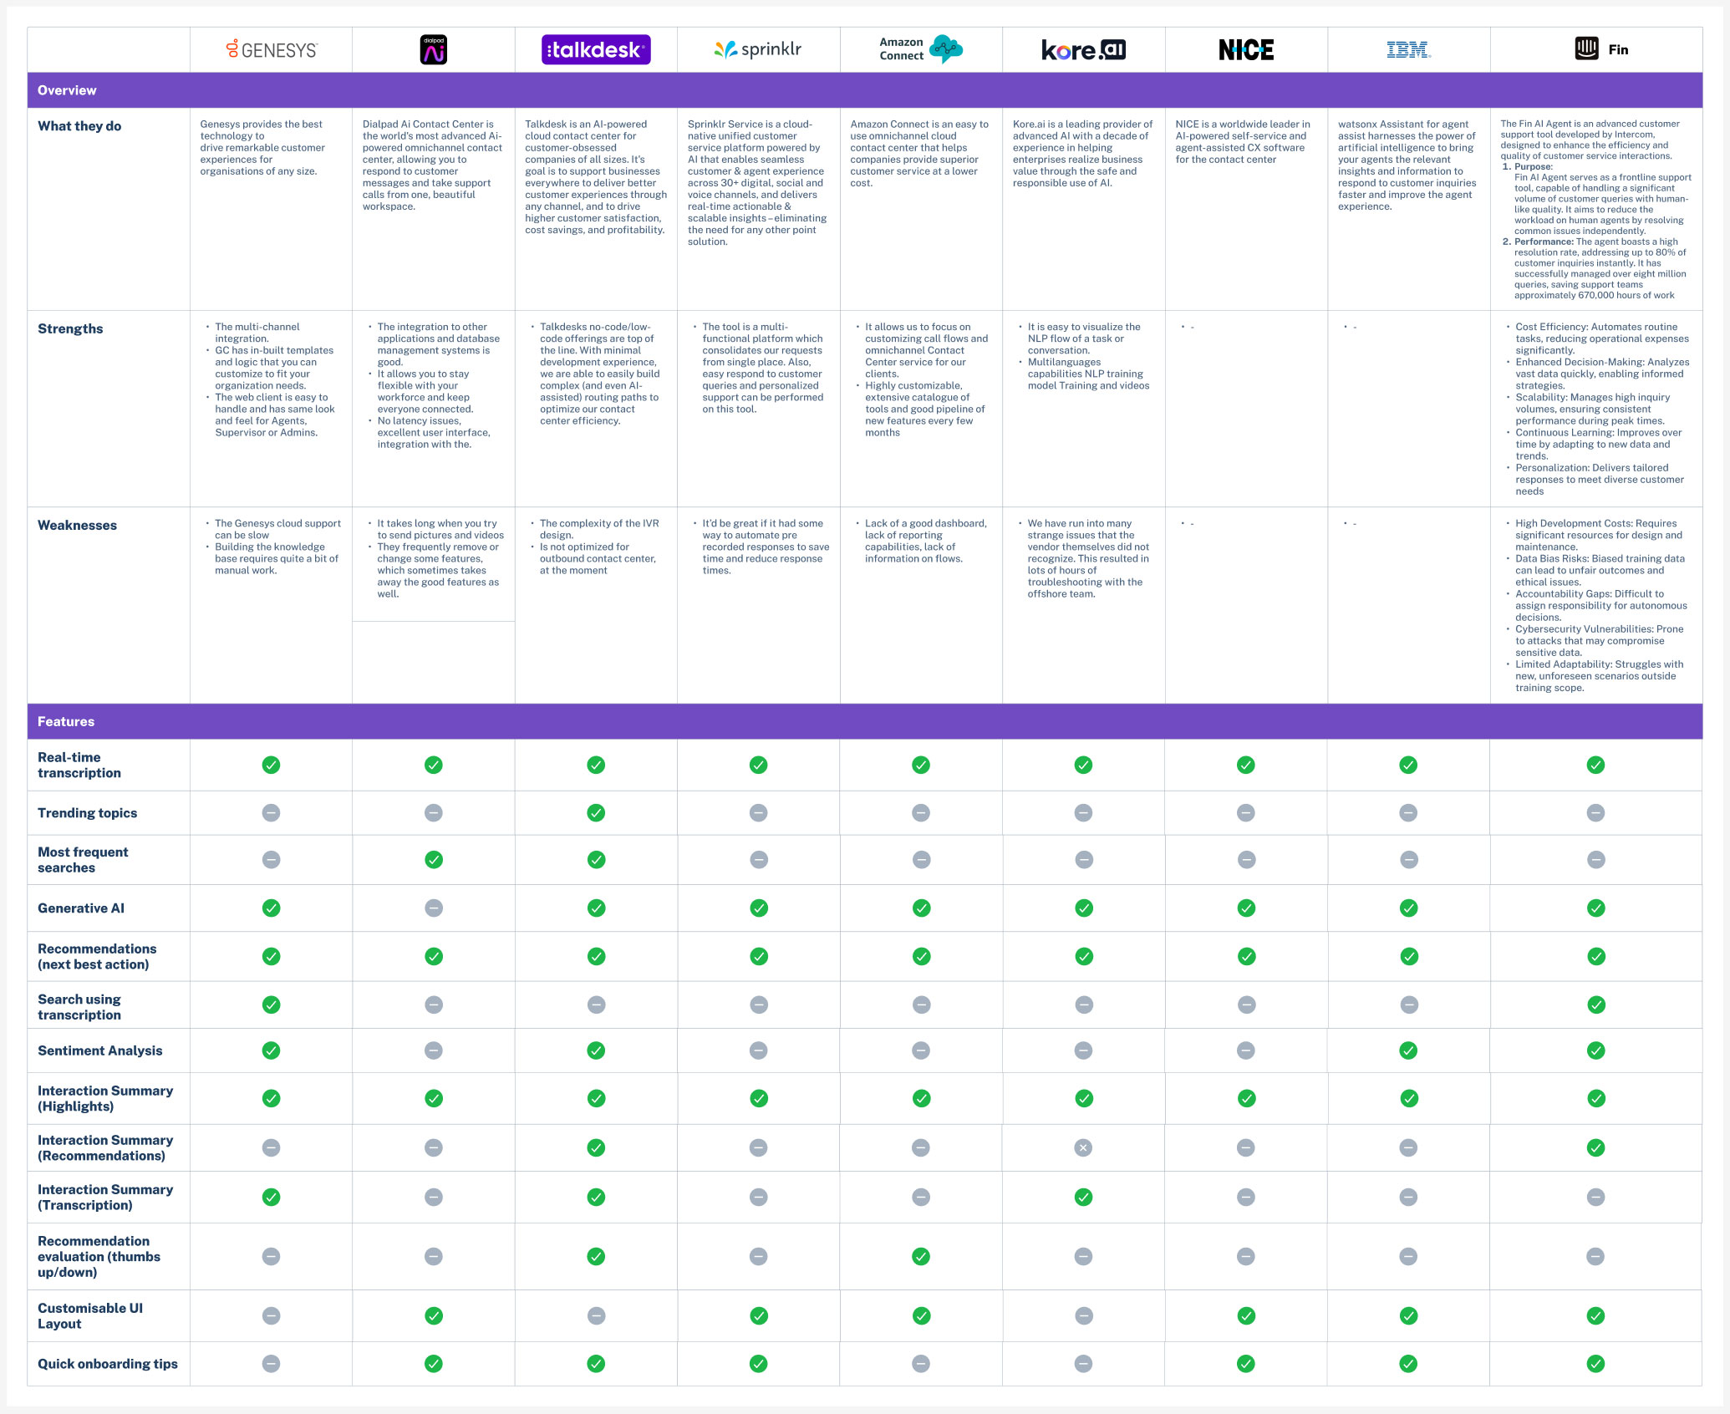Click the Weaknesses row label
The width and height of the screenshot is (1730, 1414).
tap(76, 525)
